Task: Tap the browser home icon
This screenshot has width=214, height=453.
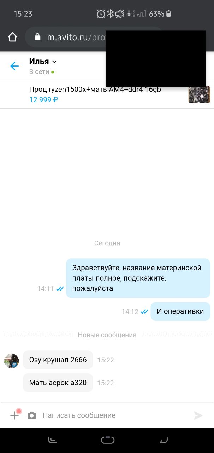Action: tap(12, 37)
